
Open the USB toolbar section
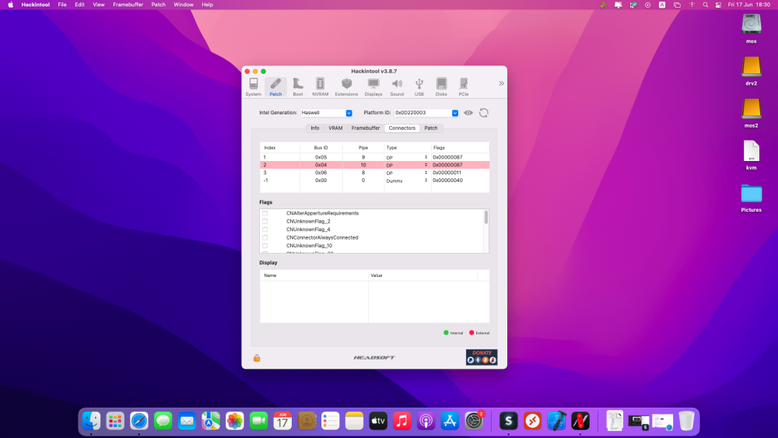pyautogui.click(x=419, y=87)
